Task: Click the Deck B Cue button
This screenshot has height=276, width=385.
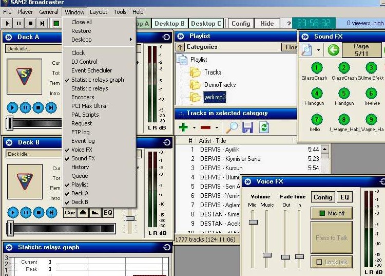Action: click(x=70, y=213)
